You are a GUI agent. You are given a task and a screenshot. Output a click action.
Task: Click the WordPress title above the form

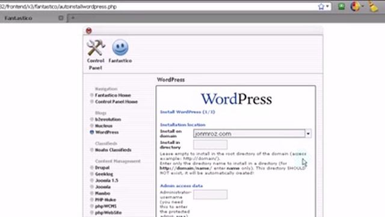171,80
